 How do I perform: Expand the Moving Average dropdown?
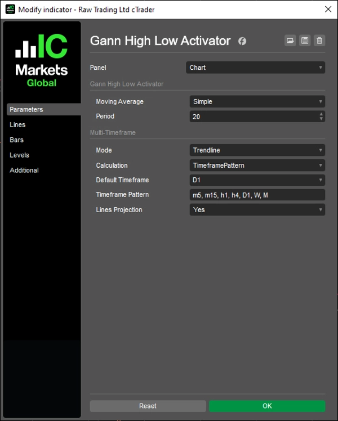pyautogui.click(x=257, y=102)
